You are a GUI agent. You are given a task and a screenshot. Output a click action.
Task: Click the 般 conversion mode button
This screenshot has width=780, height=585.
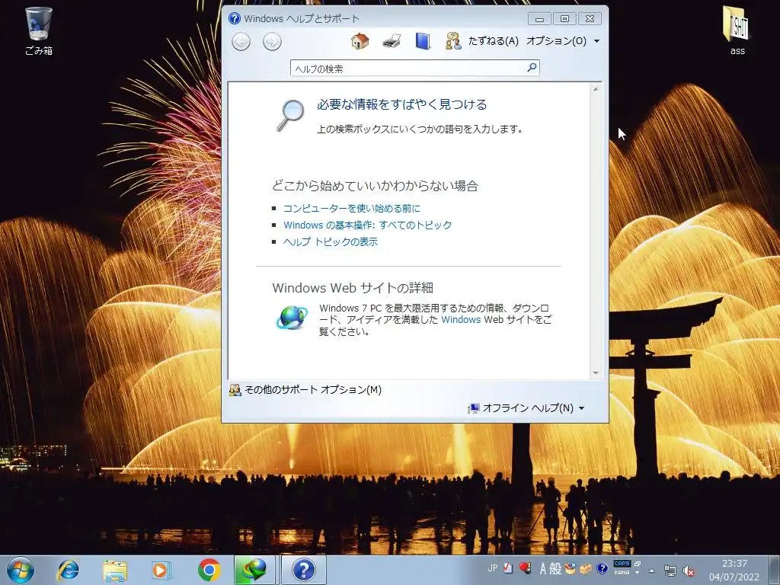click(555, 568)
